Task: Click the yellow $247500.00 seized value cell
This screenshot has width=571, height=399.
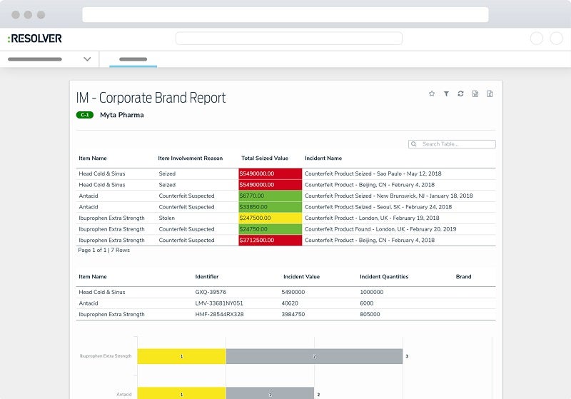Action: (x=270, y=218)
